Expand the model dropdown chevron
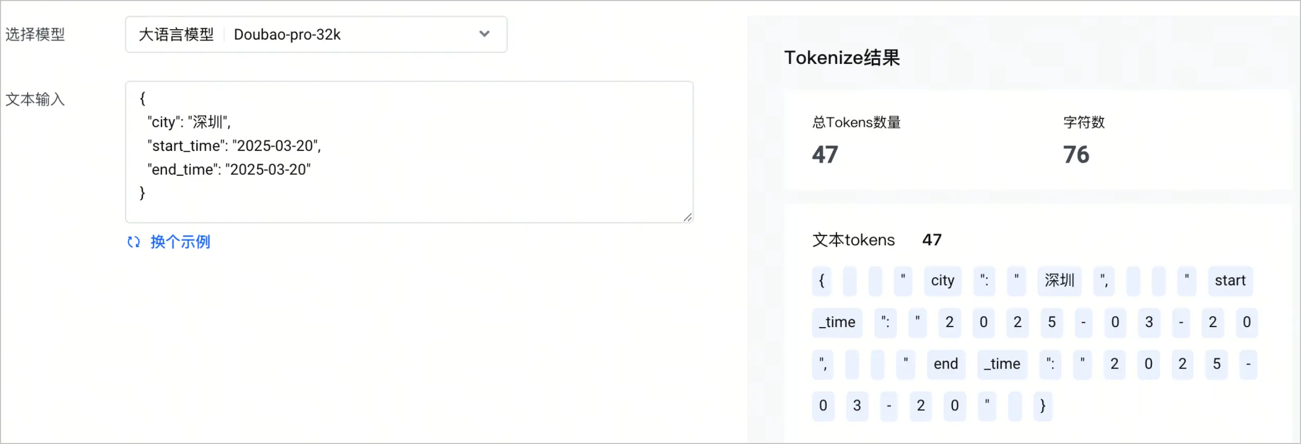Viewport: 1301px width, 444px height. click(x=484, y=34)
